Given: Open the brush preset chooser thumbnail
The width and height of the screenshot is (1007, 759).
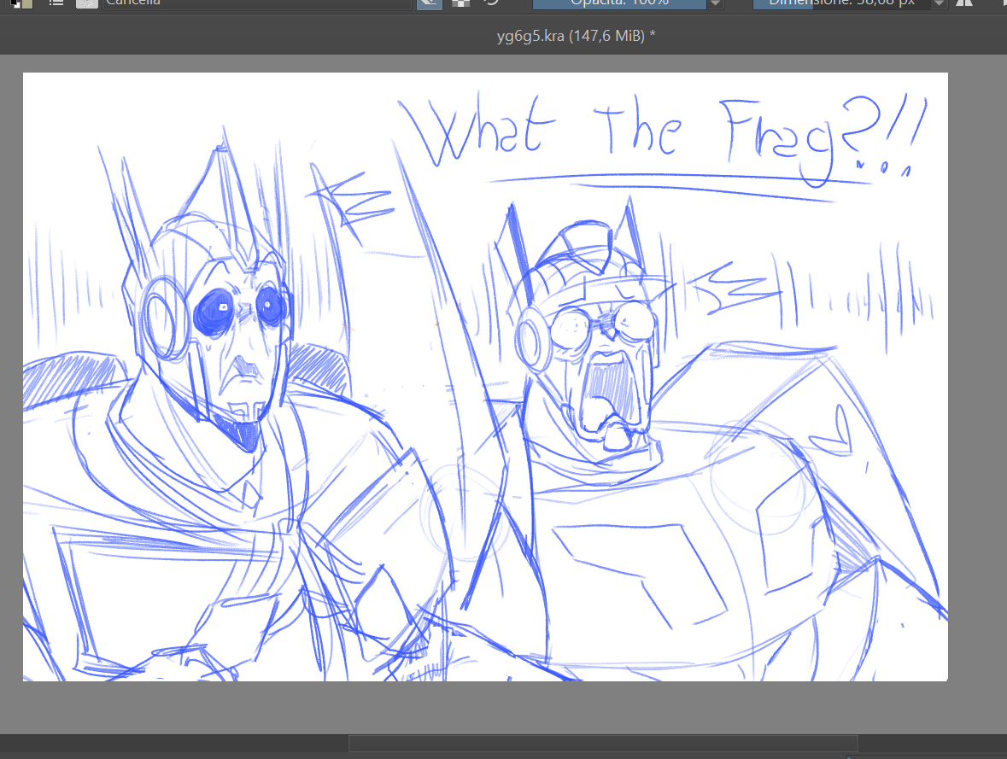Looking at the screenshot, I should click(86, 3).
